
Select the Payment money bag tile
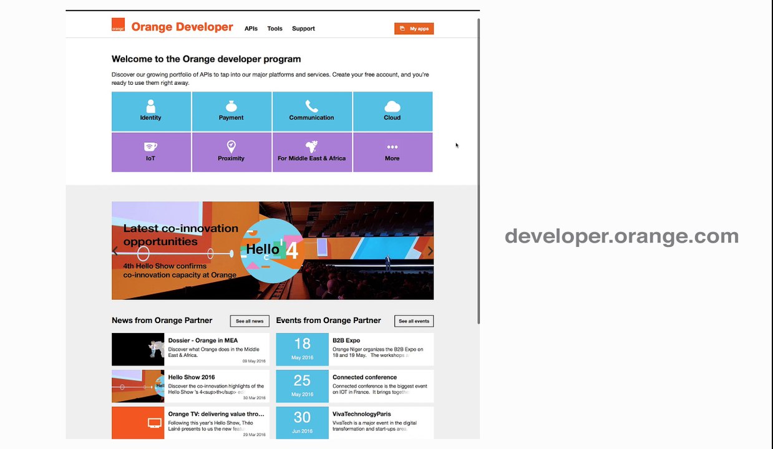coord(231,112)
